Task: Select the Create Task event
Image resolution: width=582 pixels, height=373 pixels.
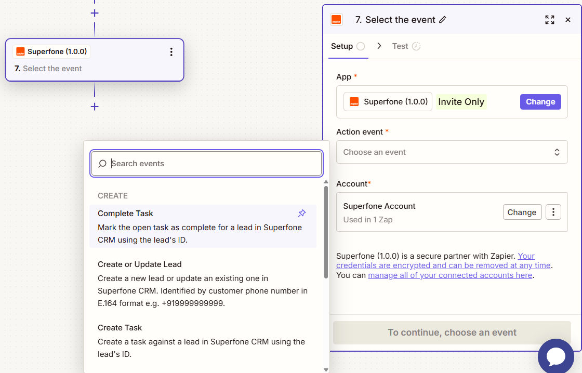Action: 203,341
